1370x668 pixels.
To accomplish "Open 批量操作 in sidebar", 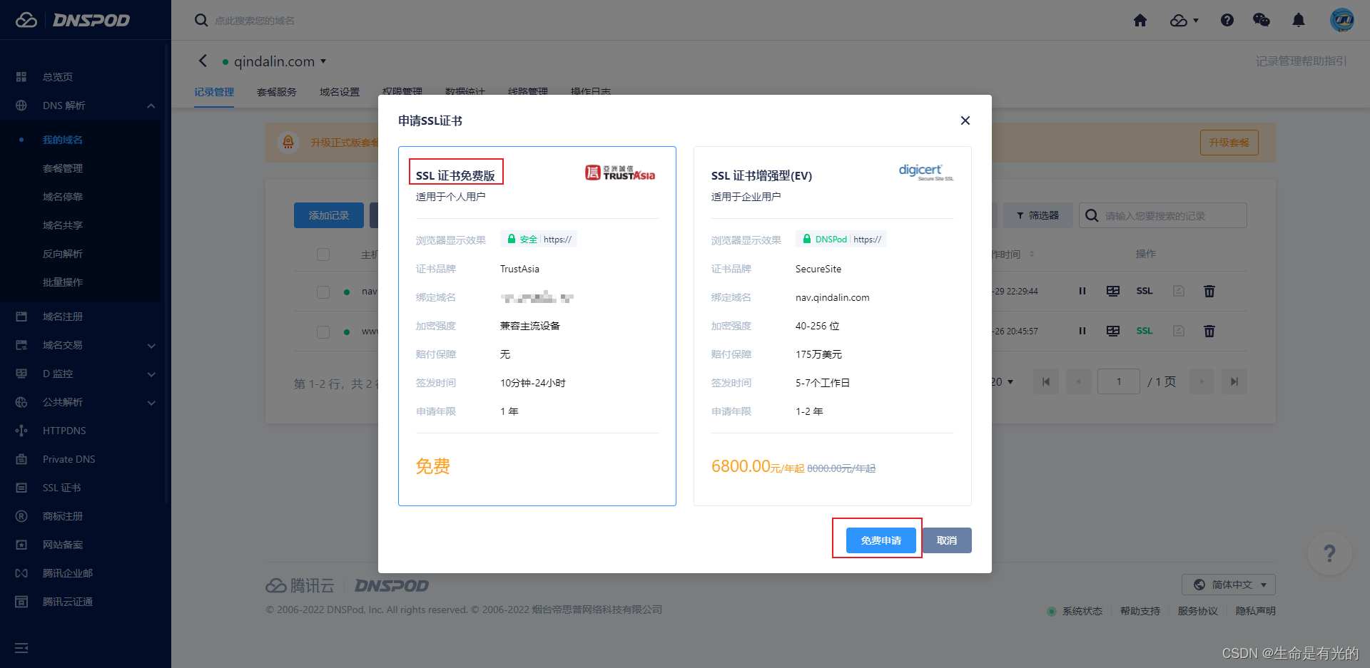I will tap(63, 282).
